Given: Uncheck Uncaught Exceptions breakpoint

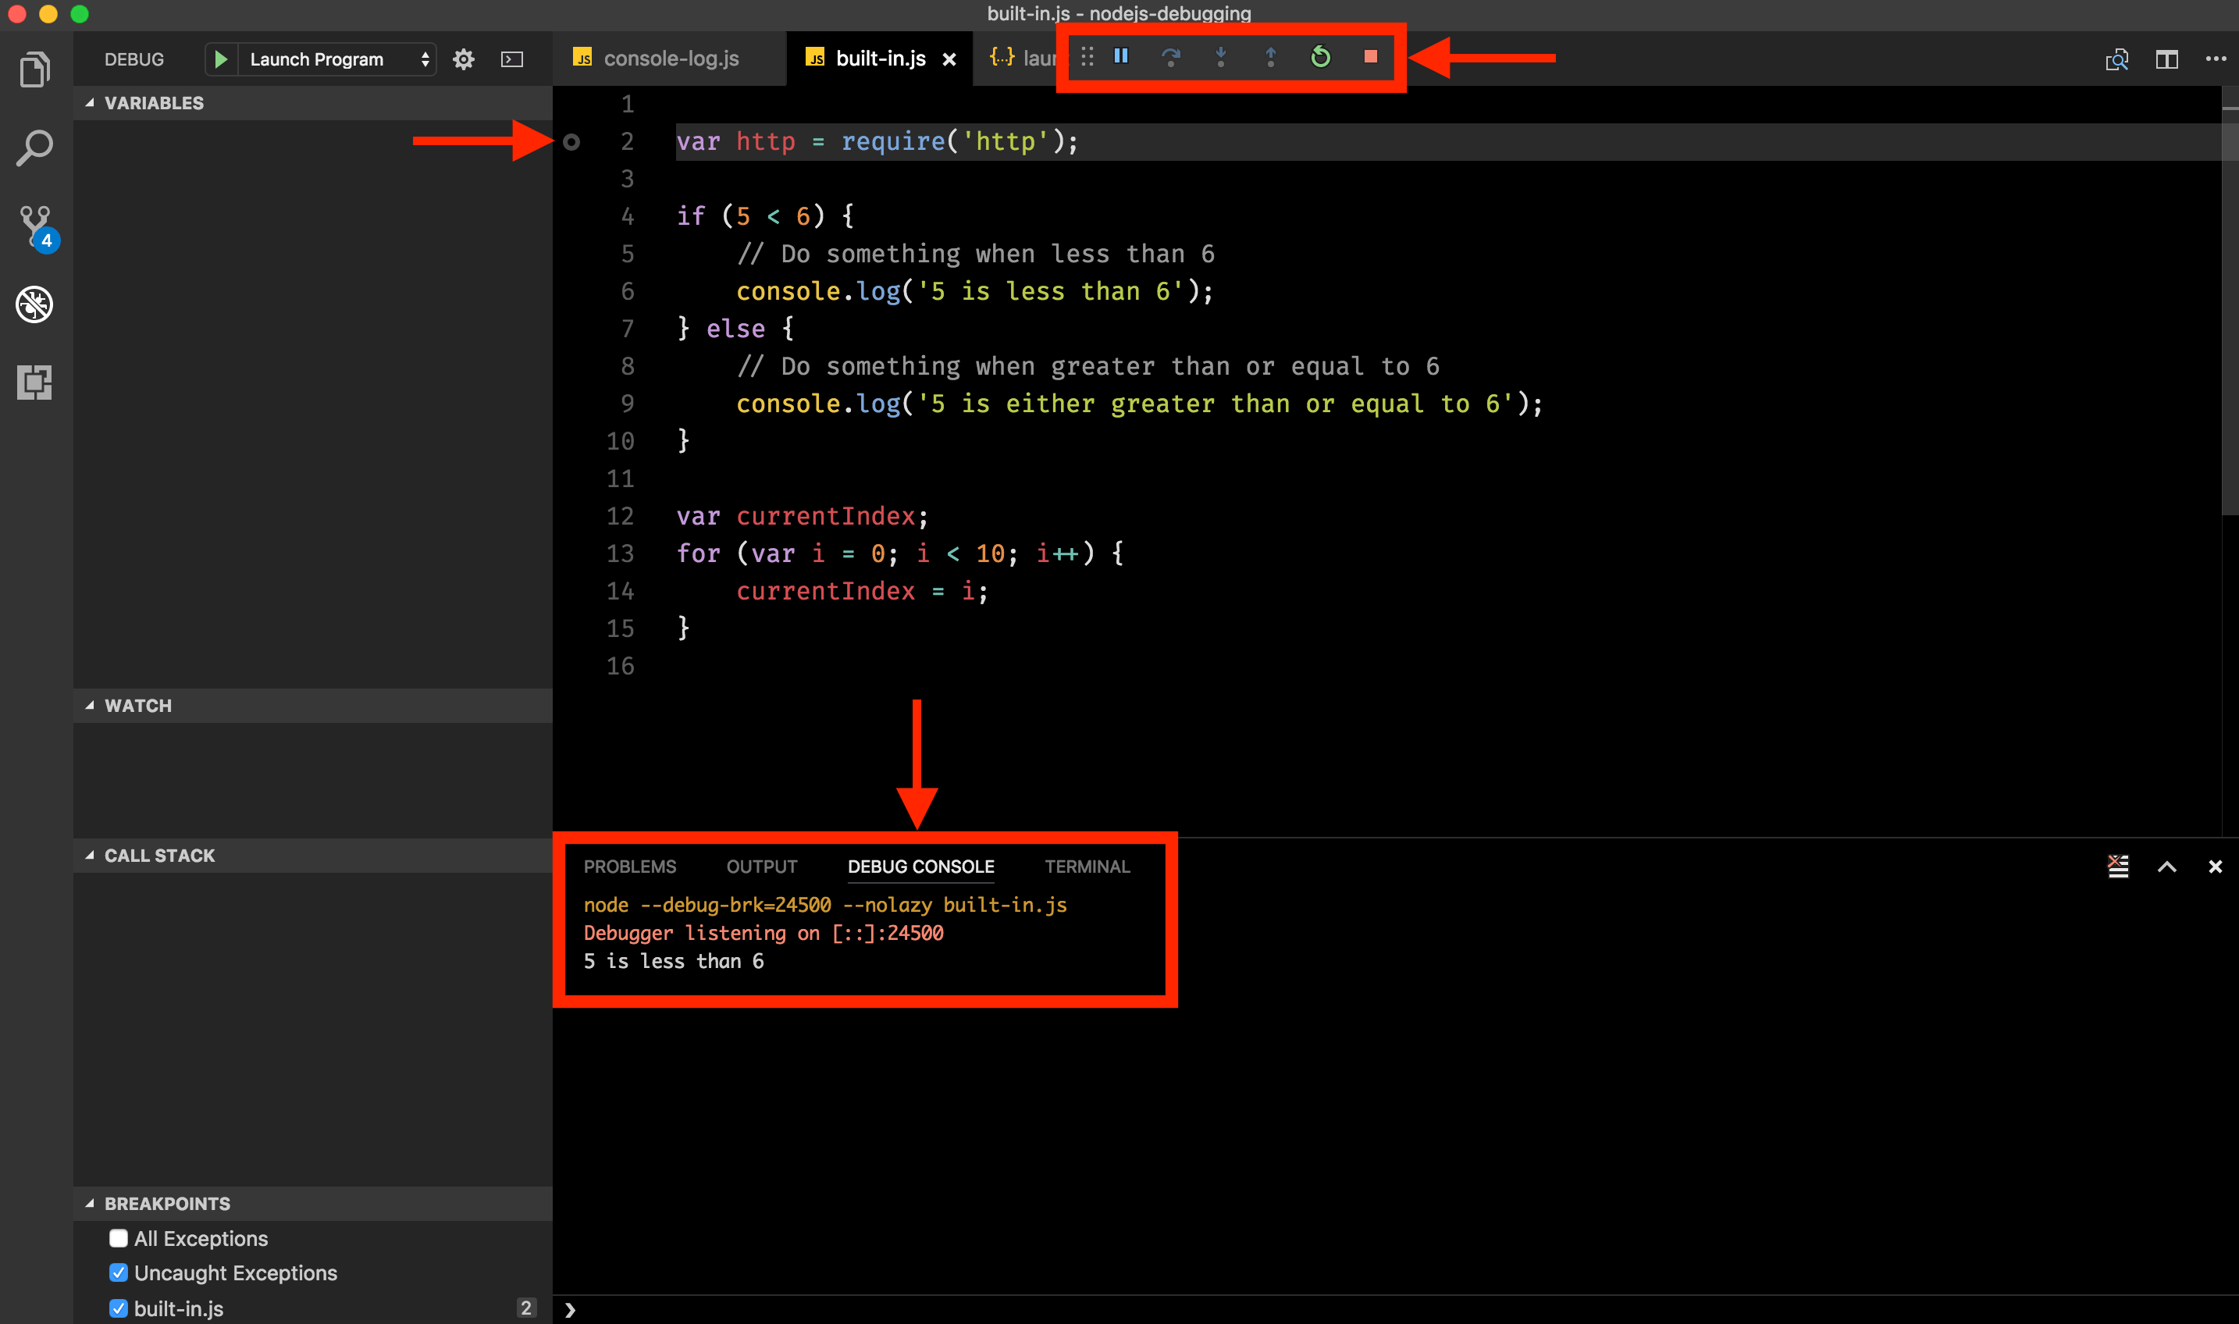Looking at the screenshot, I should coord(119,1272).
